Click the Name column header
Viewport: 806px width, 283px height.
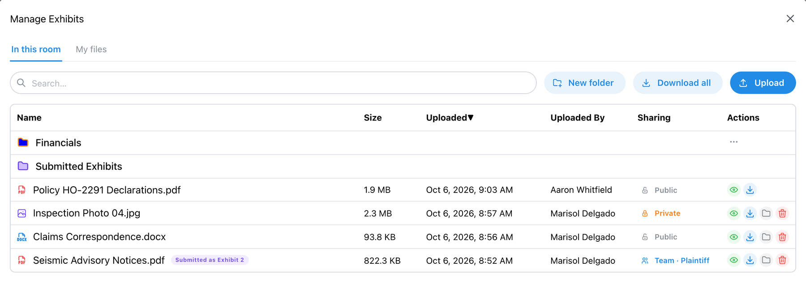coord(29,118)
